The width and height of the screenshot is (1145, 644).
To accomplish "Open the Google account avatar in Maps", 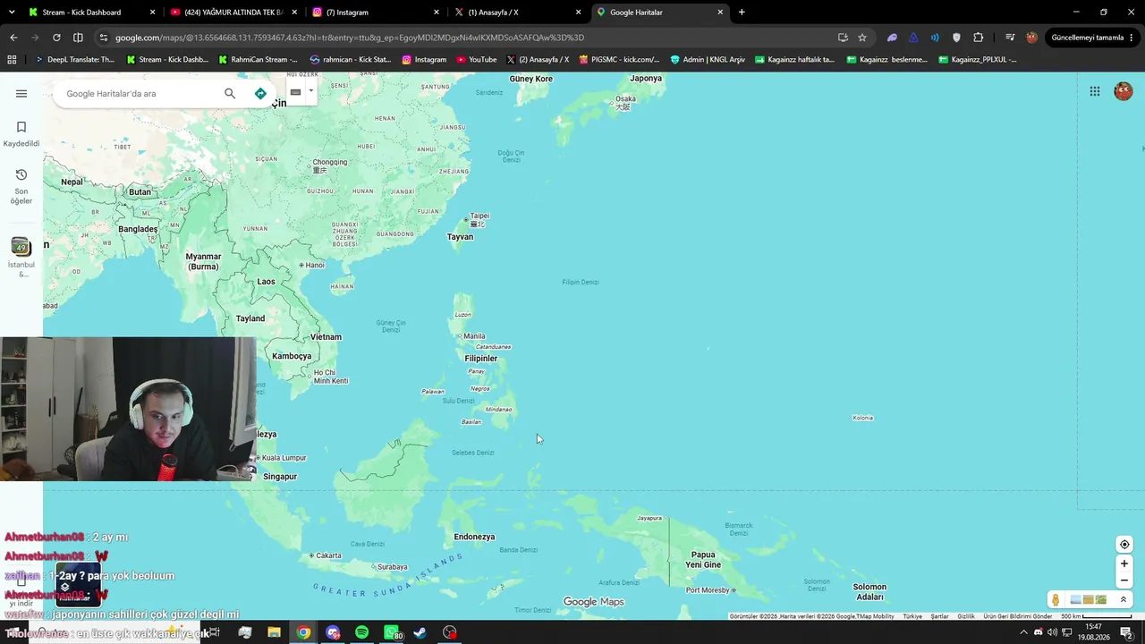I will pos(1124,91).
